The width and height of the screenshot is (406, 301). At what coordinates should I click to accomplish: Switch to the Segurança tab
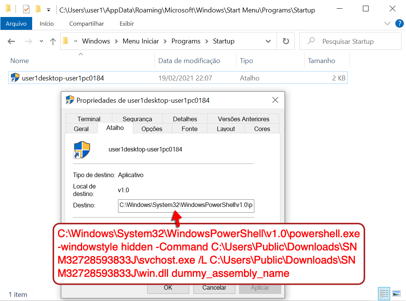(137, 119)
